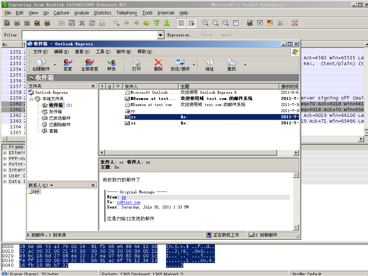Expand Data entry in Wireshark details
The width and height of the screenshot is (368, 276).
[5, 181]
